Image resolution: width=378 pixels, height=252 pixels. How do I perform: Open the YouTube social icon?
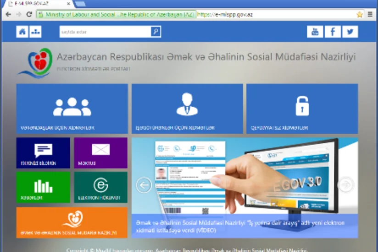coord(315,32)
